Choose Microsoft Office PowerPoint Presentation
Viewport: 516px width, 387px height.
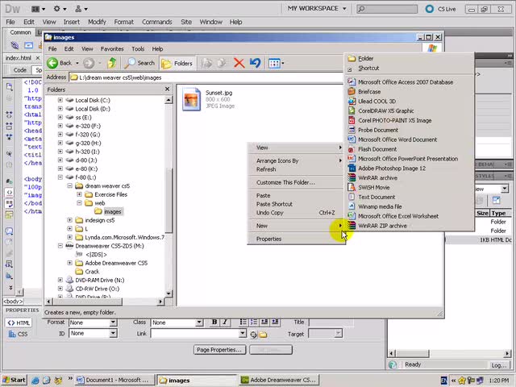tap(410, 159)
